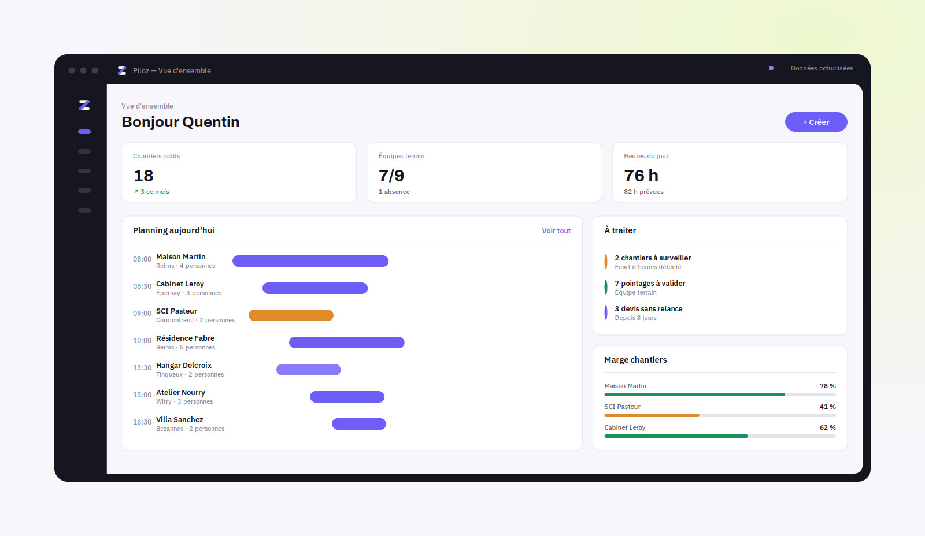Screen dimensions: 925x536
Task: Click the Piloz logo in title bar
Action: pyautogui.click(x=122, y=70)
